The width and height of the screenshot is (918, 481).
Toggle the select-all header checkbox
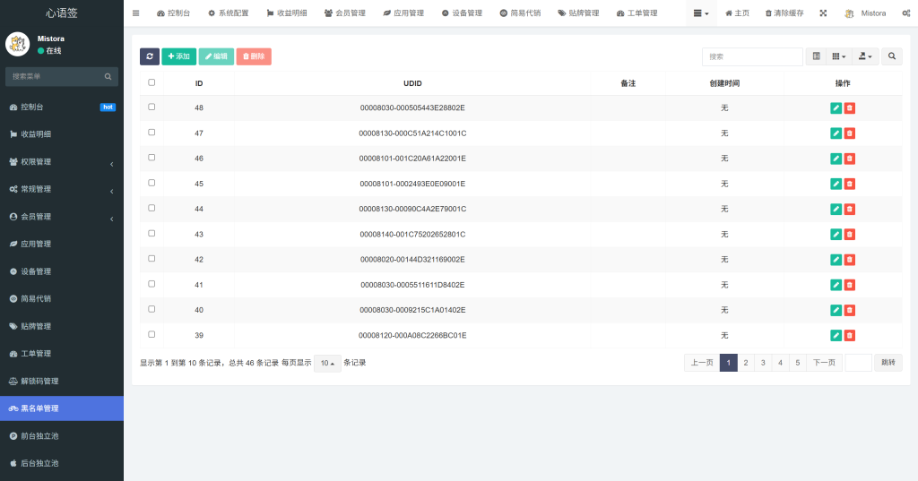(152, 82)
